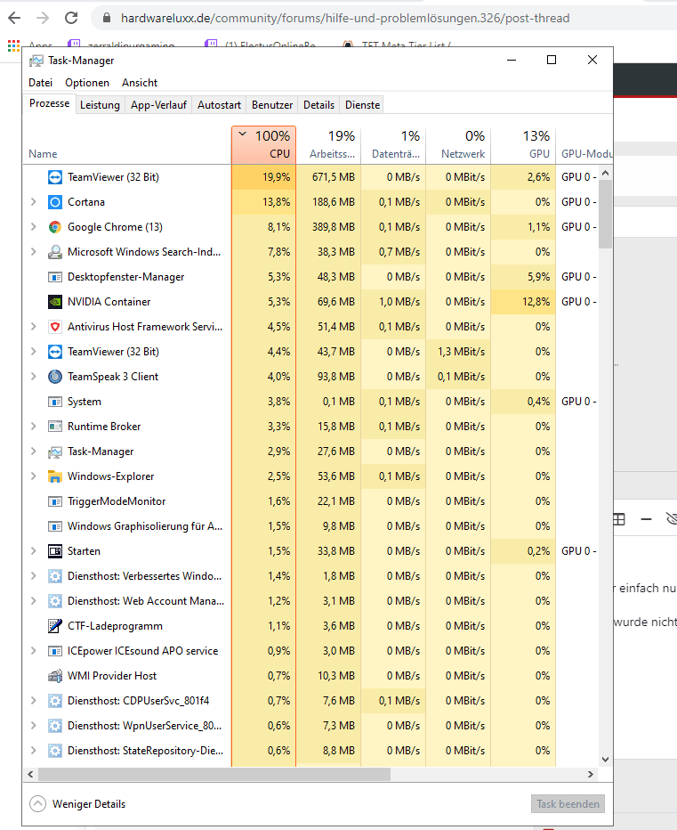Switch to the Benutzer tab
677x830 pixels.
point(272,105)
